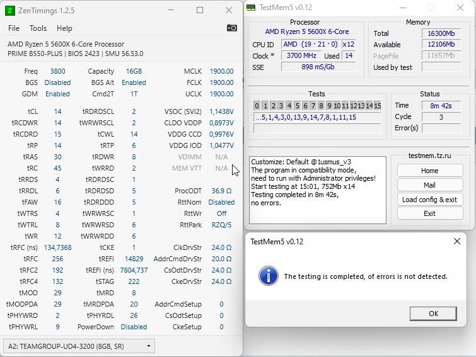The image size is (476, 357).
Task: Click the tPHYRDL value 26
Action: [x=134, y=315]
